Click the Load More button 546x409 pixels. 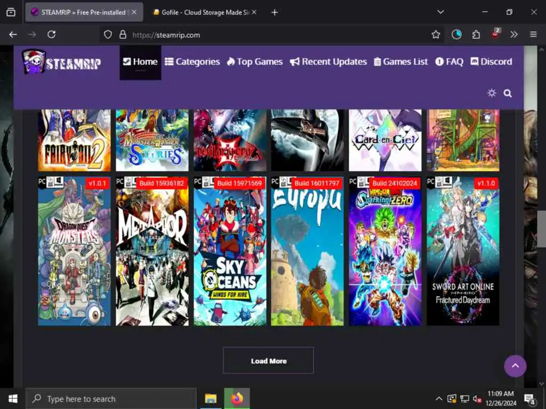click(x=269, y=361)
